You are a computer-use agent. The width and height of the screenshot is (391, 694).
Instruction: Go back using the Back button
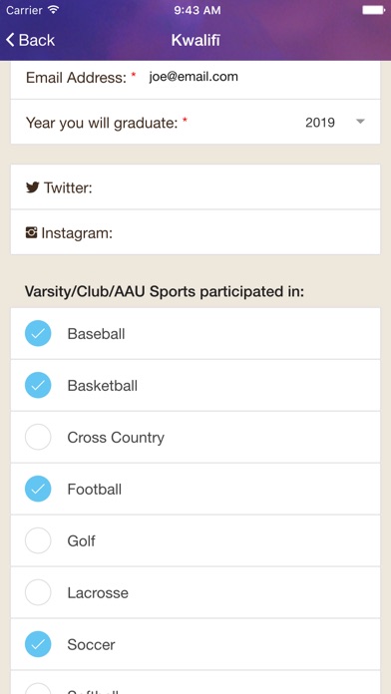(x=30, y=40)
